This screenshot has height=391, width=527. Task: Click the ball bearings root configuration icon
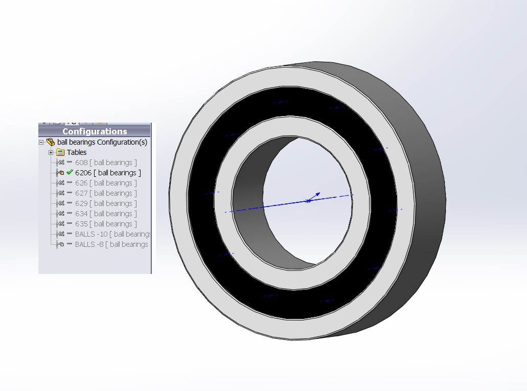point(51,142)
